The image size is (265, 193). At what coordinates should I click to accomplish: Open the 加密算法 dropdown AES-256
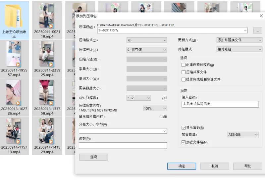click(x=243, y=135)
